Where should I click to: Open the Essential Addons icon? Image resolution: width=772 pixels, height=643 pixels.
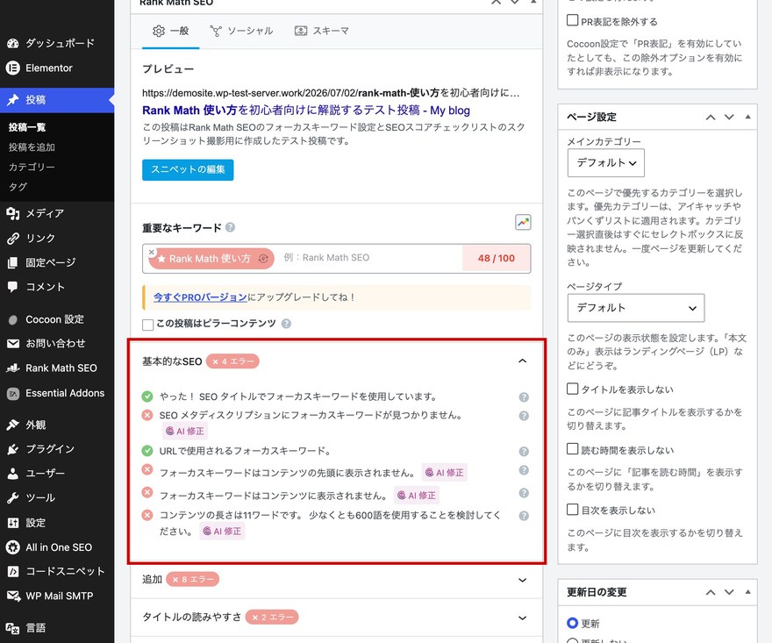point(13,393)
